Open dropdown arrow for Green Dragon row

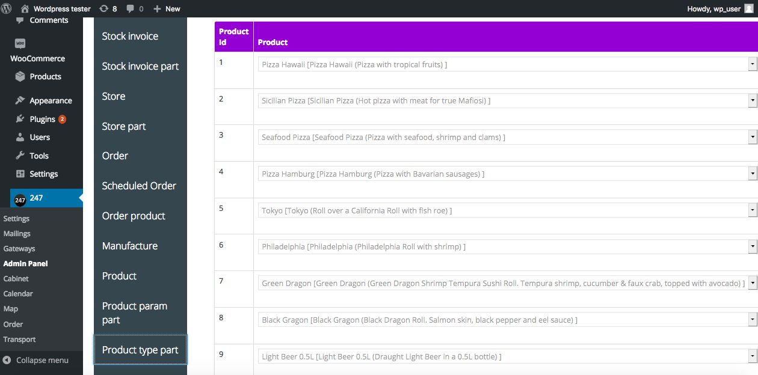(x=752, y=283)
